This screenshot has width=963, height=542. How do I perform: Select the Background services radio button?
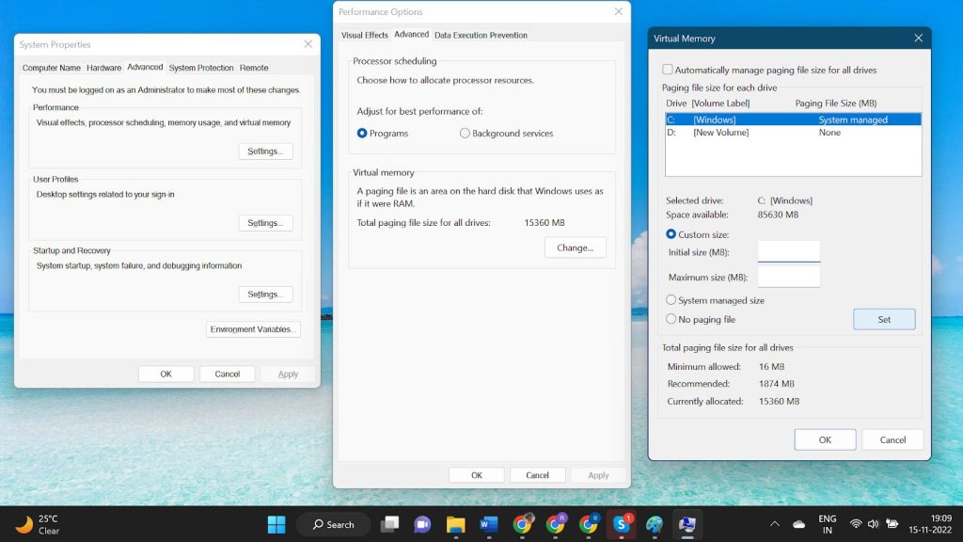[465, 133]
